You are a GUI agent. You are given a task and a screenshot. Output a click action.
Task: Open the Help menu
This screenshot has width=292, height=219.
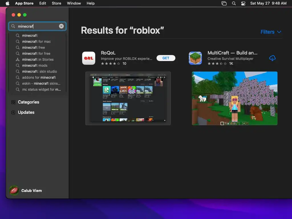(x=90, y=3)
